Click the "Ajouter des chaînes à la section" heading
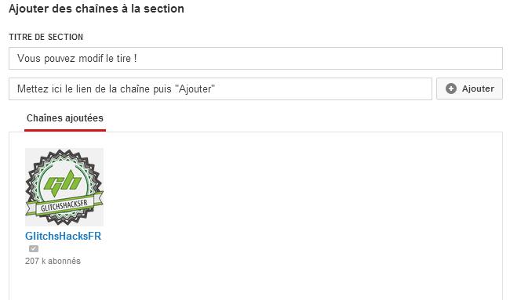 [x=97, y=9]
